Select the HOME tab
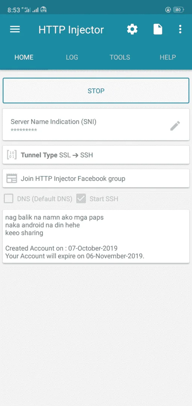The height and width of the screenshot is (406, 192). point(24,57)
